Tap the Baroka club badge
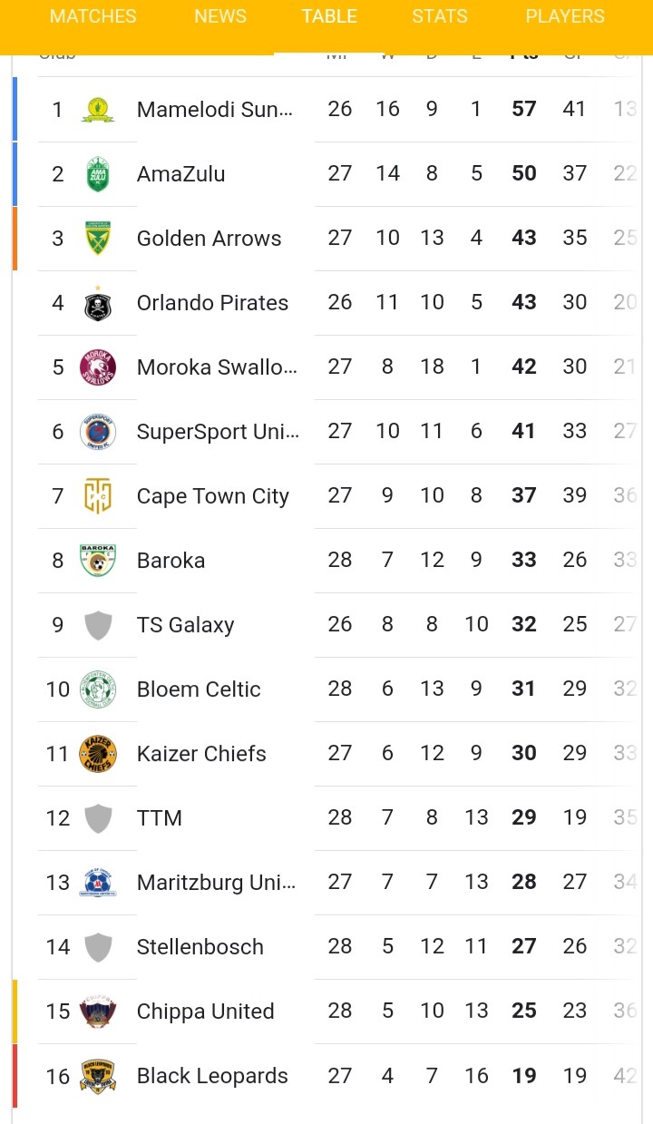The image size is (653, 1124). (x=98, y=561)
